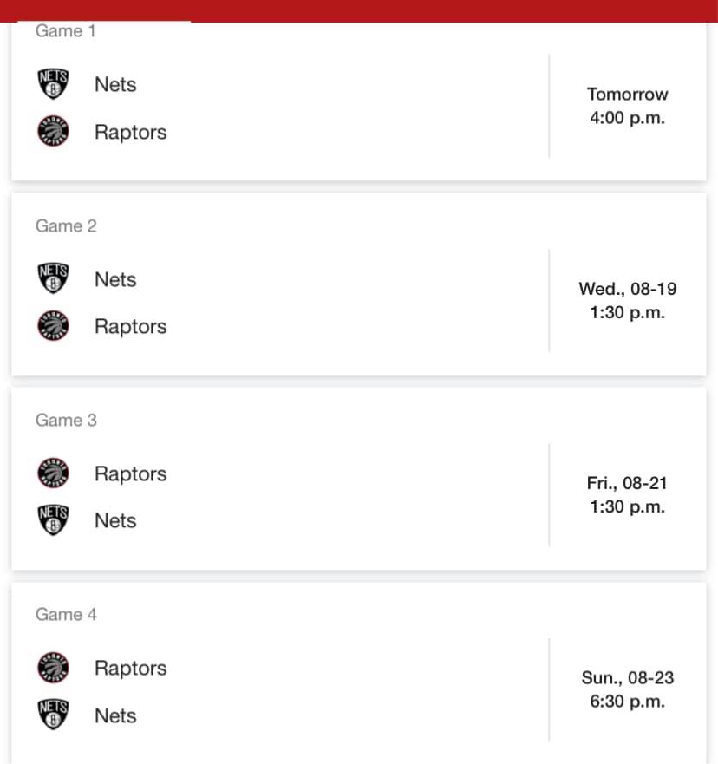Viewport: 718px width, 764px height.
Task: Select the Raptors logo in Game 2
Action: pyautogui.click(x=53, y=325)
